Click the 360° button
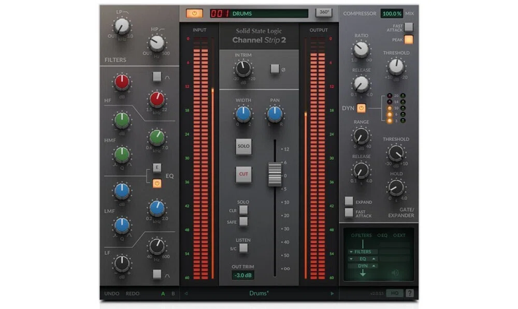 click(324, 12)
